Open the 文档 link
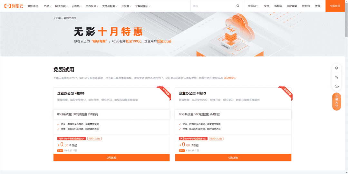348x174 pixels. [266, 6]
